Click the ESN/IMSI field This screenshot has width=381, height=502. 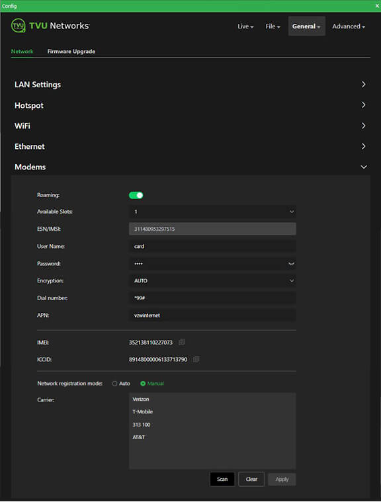[212, 229]
